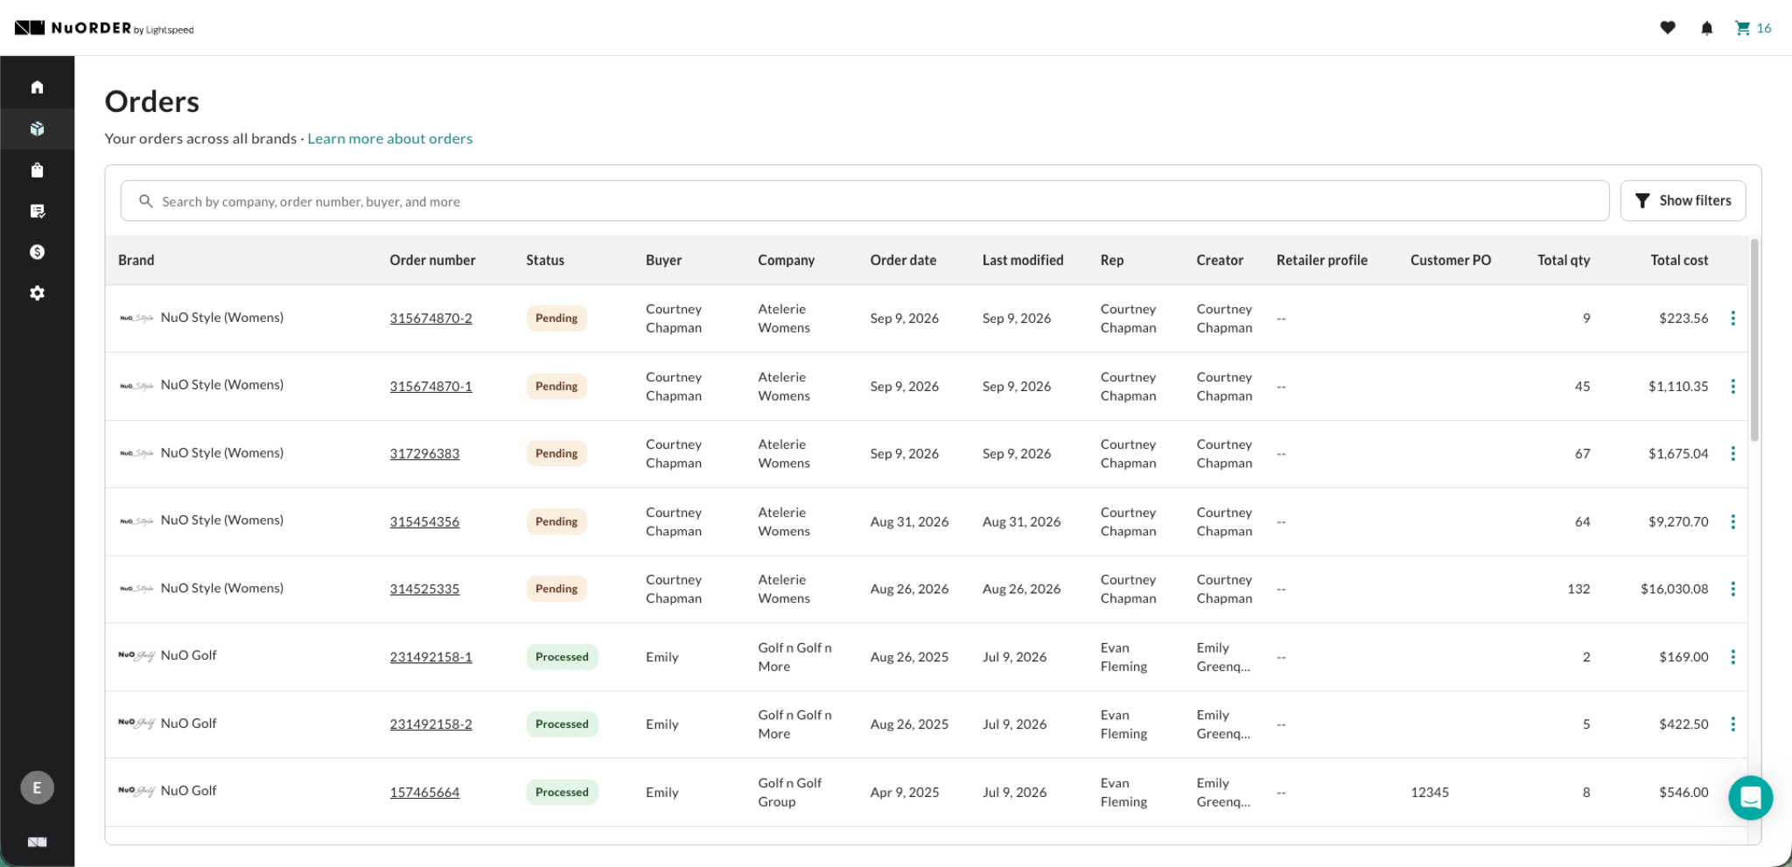Open the notifications bell

(1706, 28)
